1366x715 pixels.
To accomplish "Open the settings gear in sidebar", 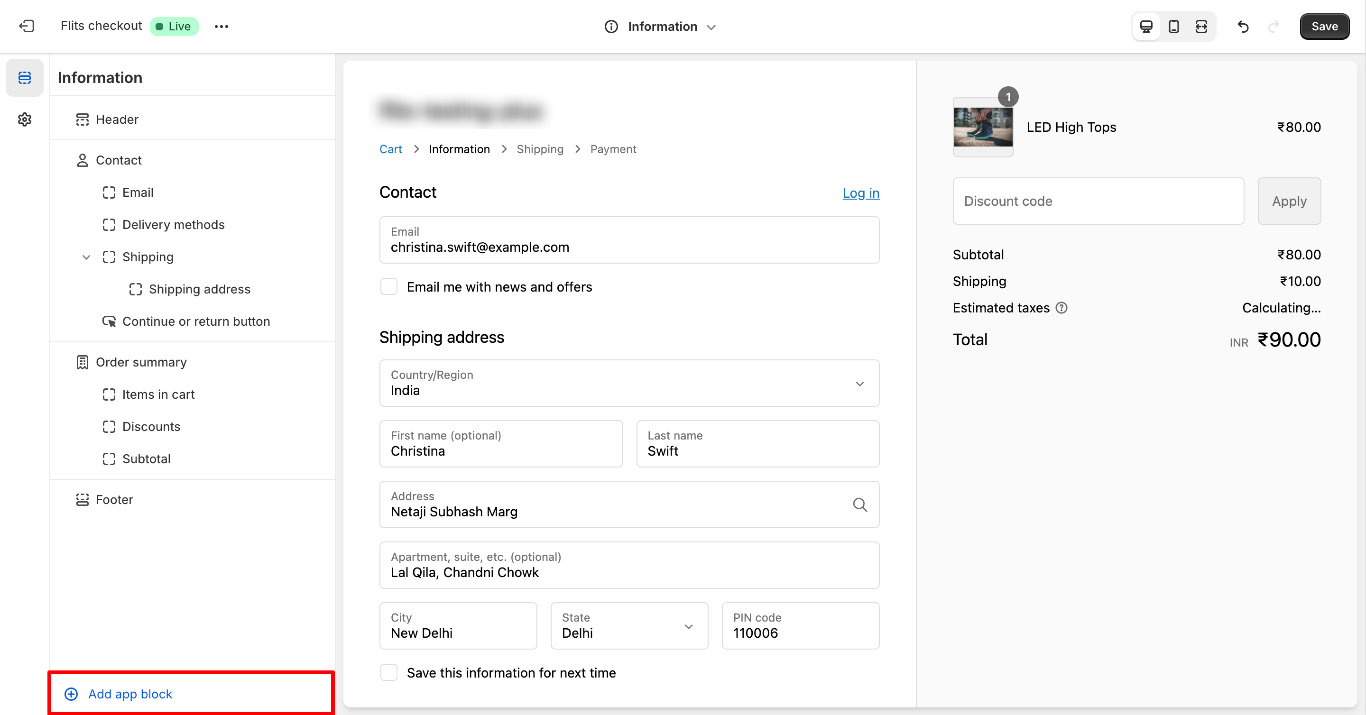I will coord(24,119).
